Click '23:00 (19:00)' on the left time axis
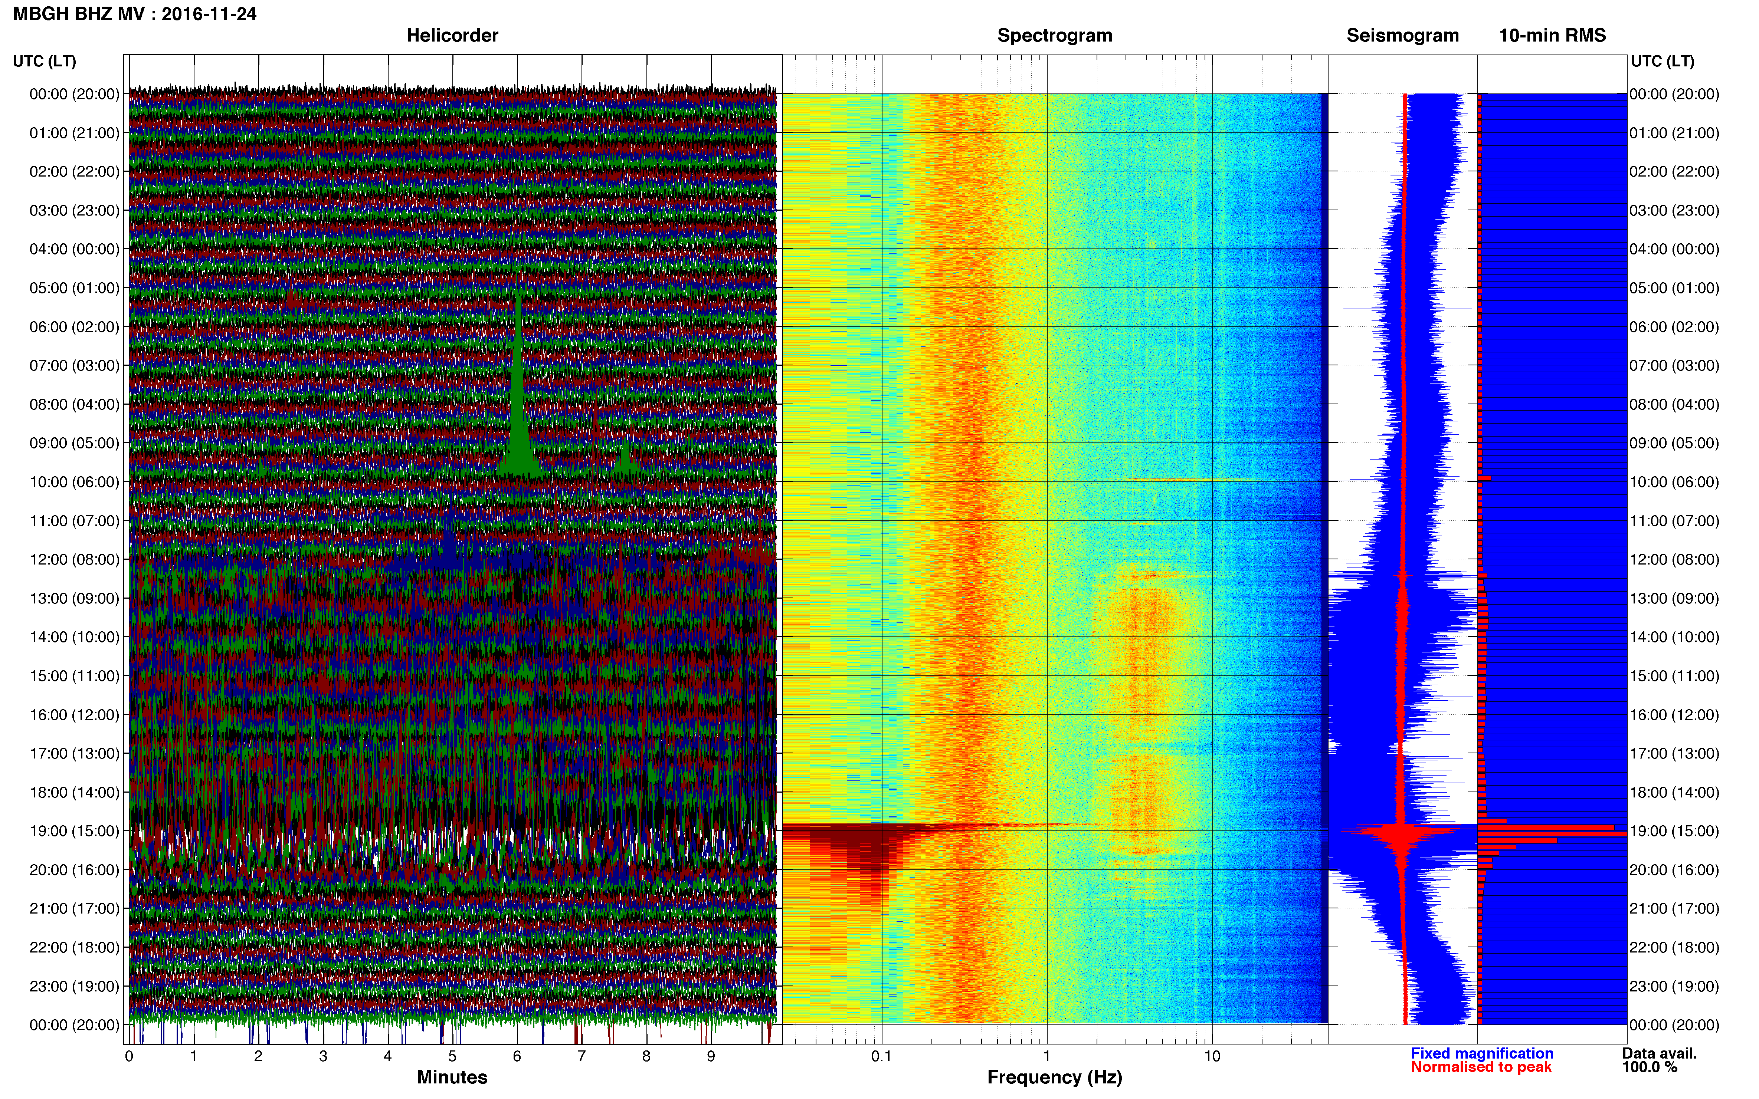The image size is (1759, 1099). [x=74, y=986]
